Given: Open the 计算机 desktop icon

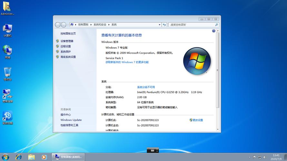Looking at the screenshot, I should 7,30.
